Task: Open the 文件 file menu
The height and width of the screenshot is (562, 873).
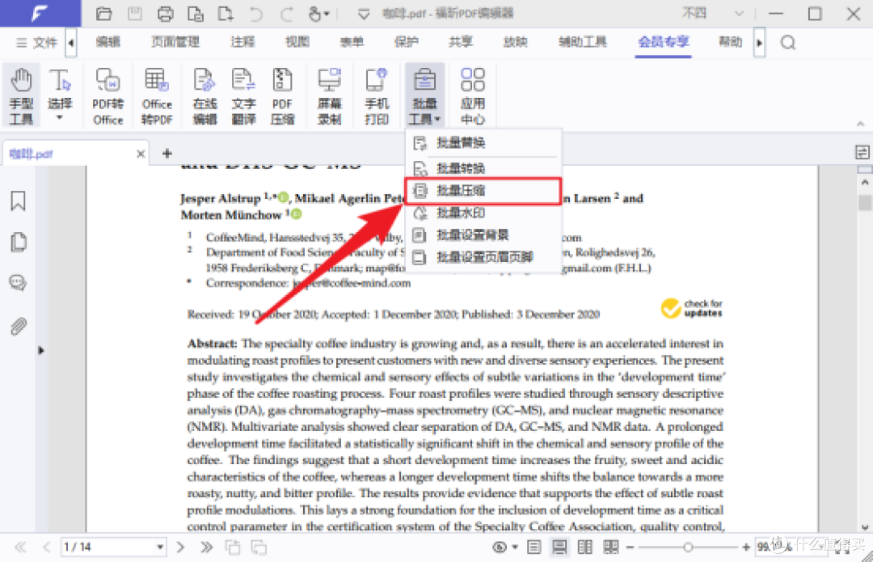Action: (36, 42)
